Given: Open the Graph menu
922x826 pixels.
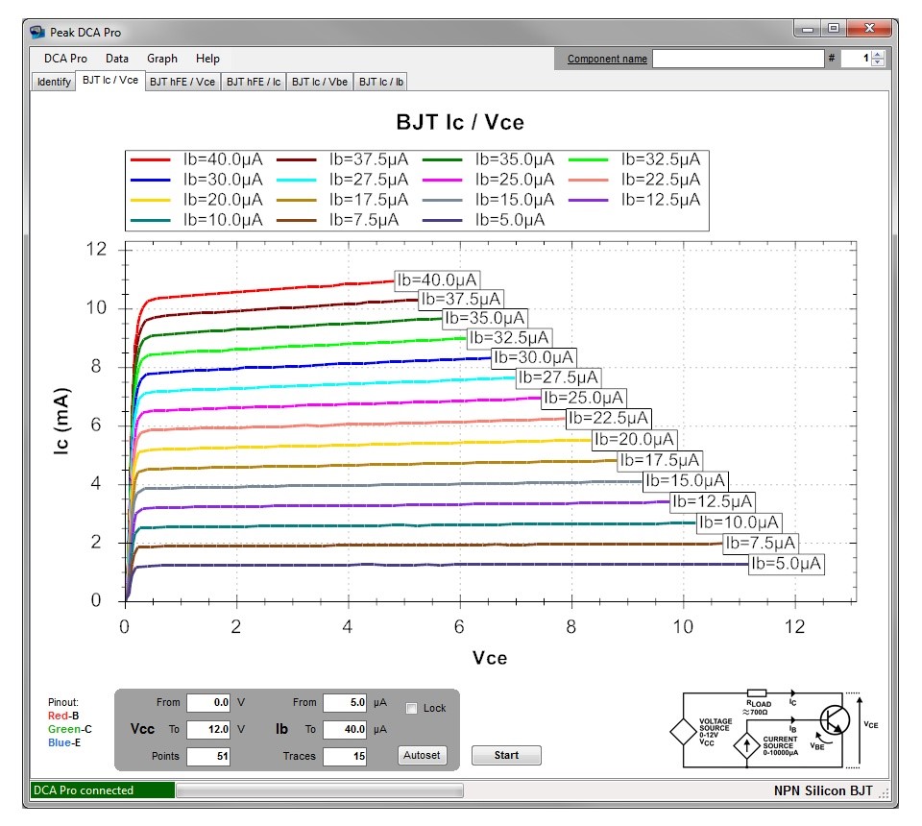Looking at the screenshot, I should coord(161,59).
